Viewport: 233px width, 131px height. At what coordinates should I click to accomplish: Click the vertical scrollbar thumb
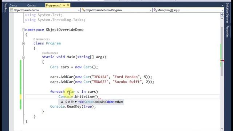point(222,51)
